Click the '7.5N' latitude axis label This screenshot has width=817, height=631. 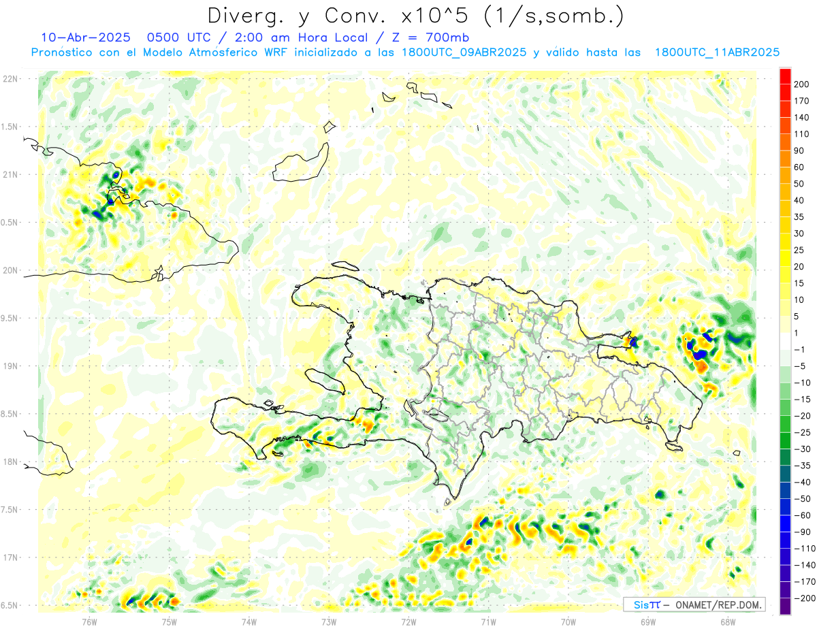[x=10, y=510]
